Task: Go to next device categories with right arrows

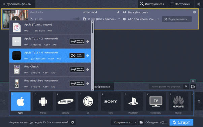Action: click(199, 101)
